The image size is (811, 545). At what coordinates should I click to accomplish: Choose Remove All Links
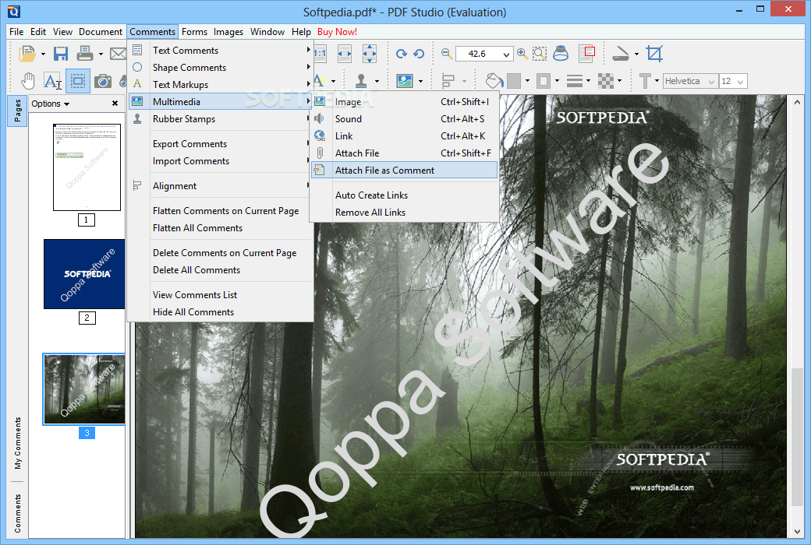click(404, 213)
